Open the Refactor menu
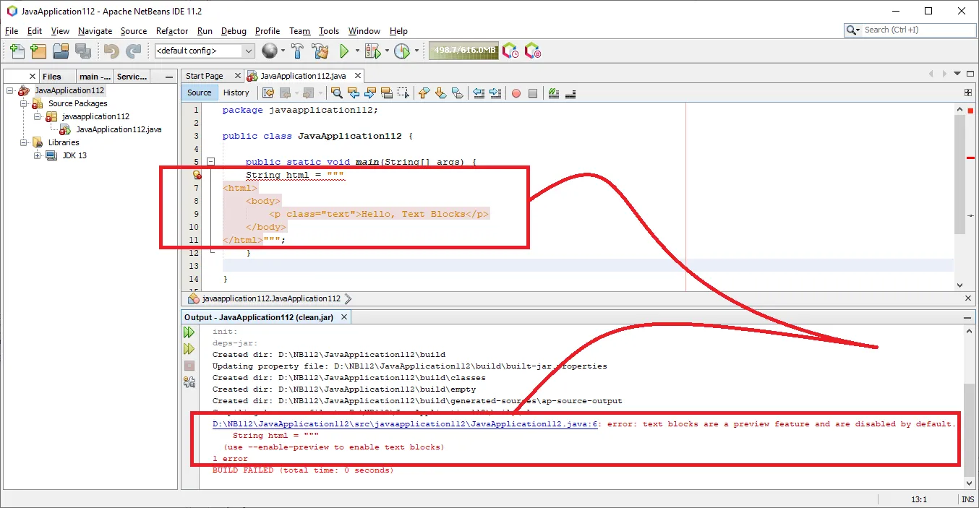Viewport: 979px width, 508px height. [x=172, y=31]
